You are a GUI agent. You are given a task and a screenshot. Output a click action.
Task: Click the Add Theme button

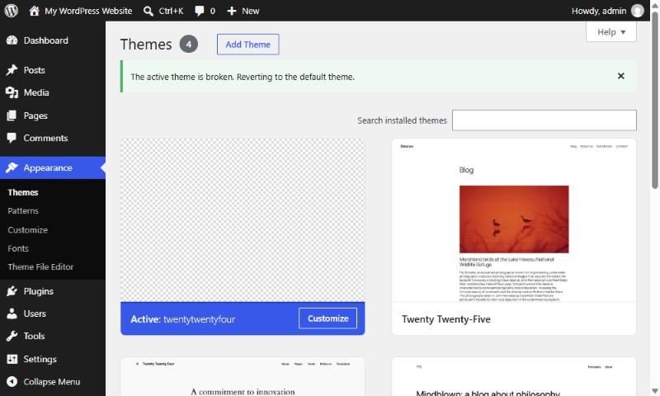coord(248,45)
